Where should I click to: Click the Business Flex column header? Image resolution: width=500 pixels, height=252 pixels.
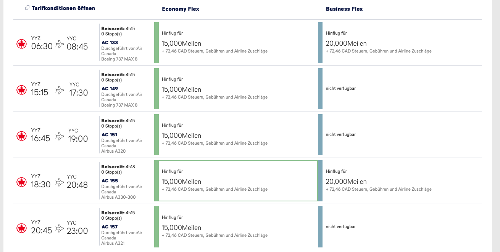(344, 9)
